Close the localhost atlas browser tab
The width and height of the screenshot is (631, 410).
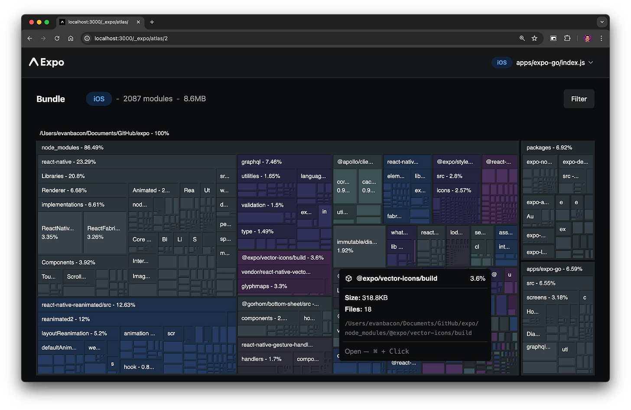click(x=138, y=22)
